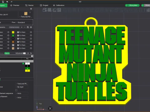Screen dimensions: 150x112
Task: Open PLA Basic dropdown for filament 6
Action: click(22, 39)
